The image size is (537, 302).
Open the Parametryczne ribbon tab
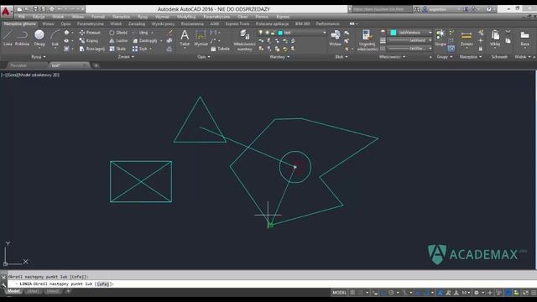pos(90,23)
